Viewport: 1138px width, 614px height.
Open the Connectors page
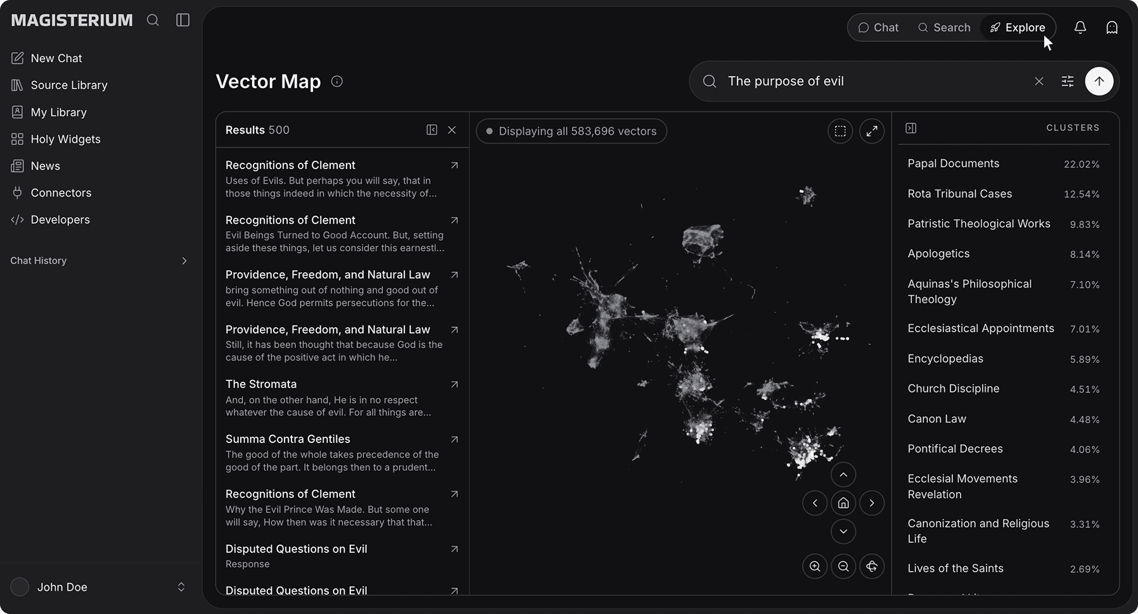click(x=51, y=192)
